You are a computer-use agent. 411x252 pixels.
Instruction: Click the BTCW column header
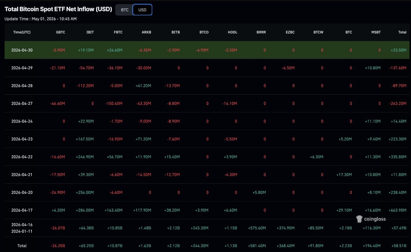pyautogui.click(x=319, y=32)
